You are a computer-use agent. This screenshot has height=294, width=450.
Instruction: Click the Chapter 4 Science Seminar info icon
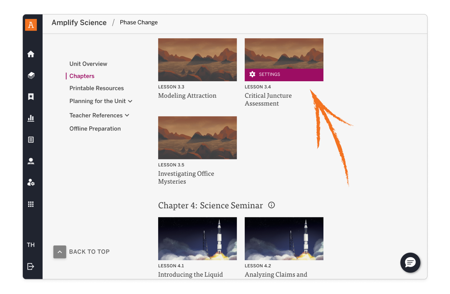(271, 205)
